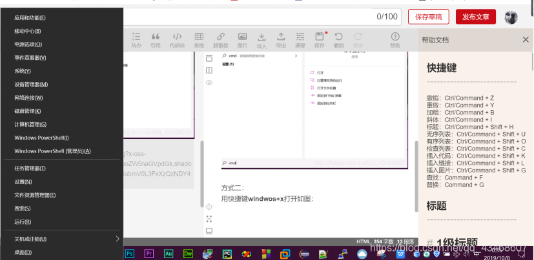Select 运行 in Win+X menu
The height and width of the screenshot is (260, 534).
[62, 221]
